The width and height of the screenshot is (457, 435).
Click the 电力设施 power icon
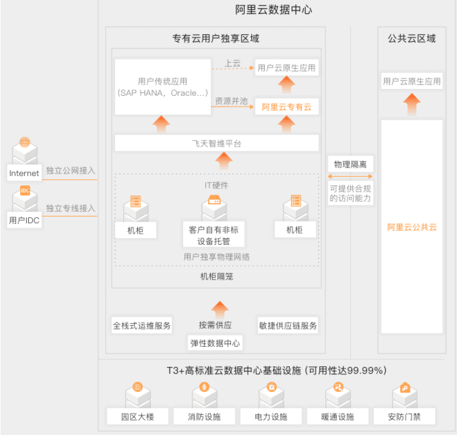coord(271,387)
